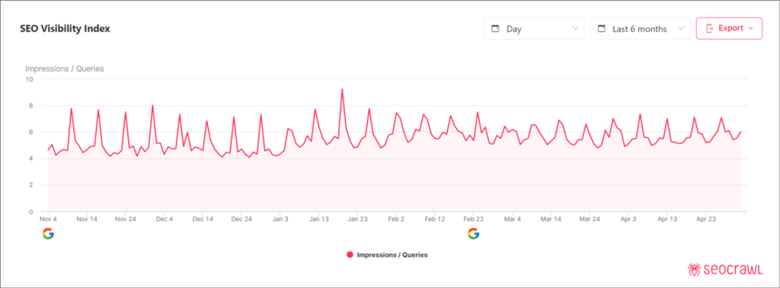Click the Jan 23 x-axis label
The width and height of the screenshot is (780, 288).
coord(358,219)
